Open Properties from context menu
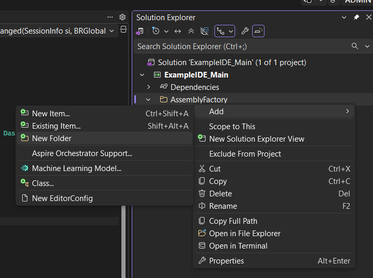 click(274, 260)
